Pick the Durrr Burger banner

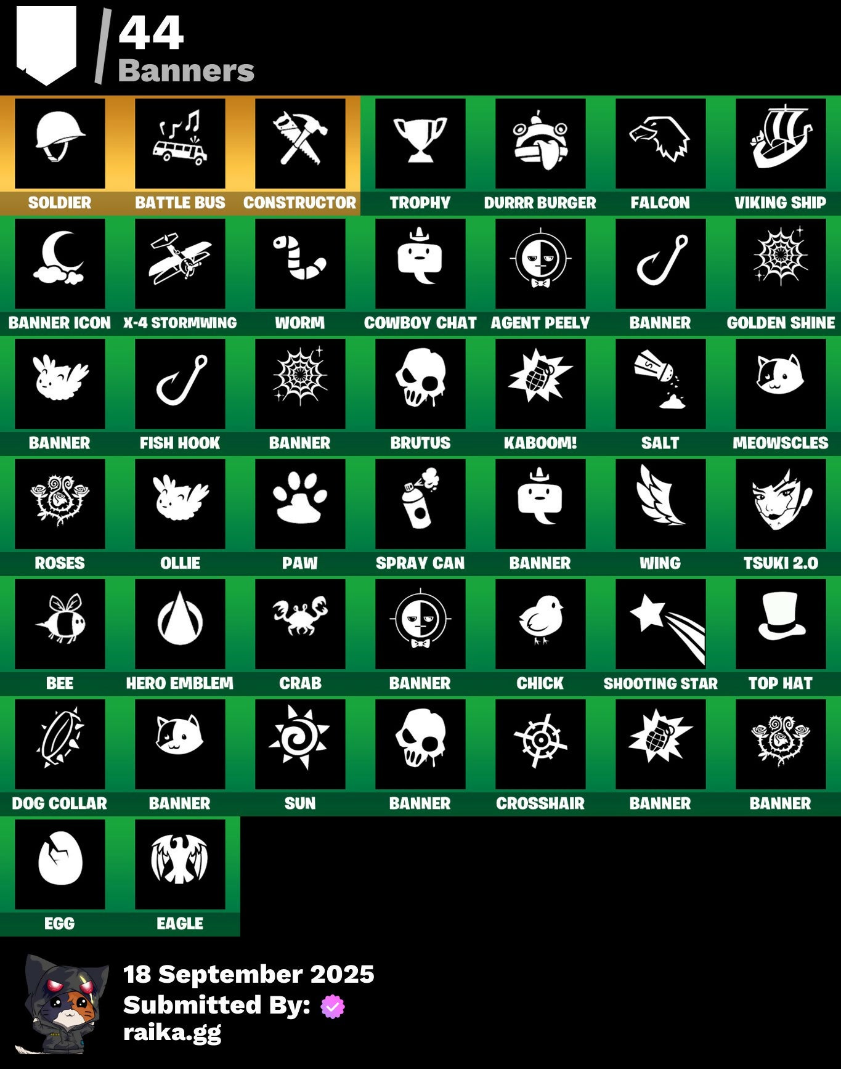540,144
